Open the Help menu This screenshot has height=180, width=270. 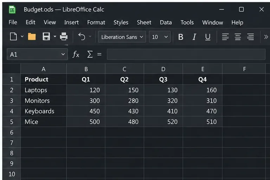click(x=237, y=22)
